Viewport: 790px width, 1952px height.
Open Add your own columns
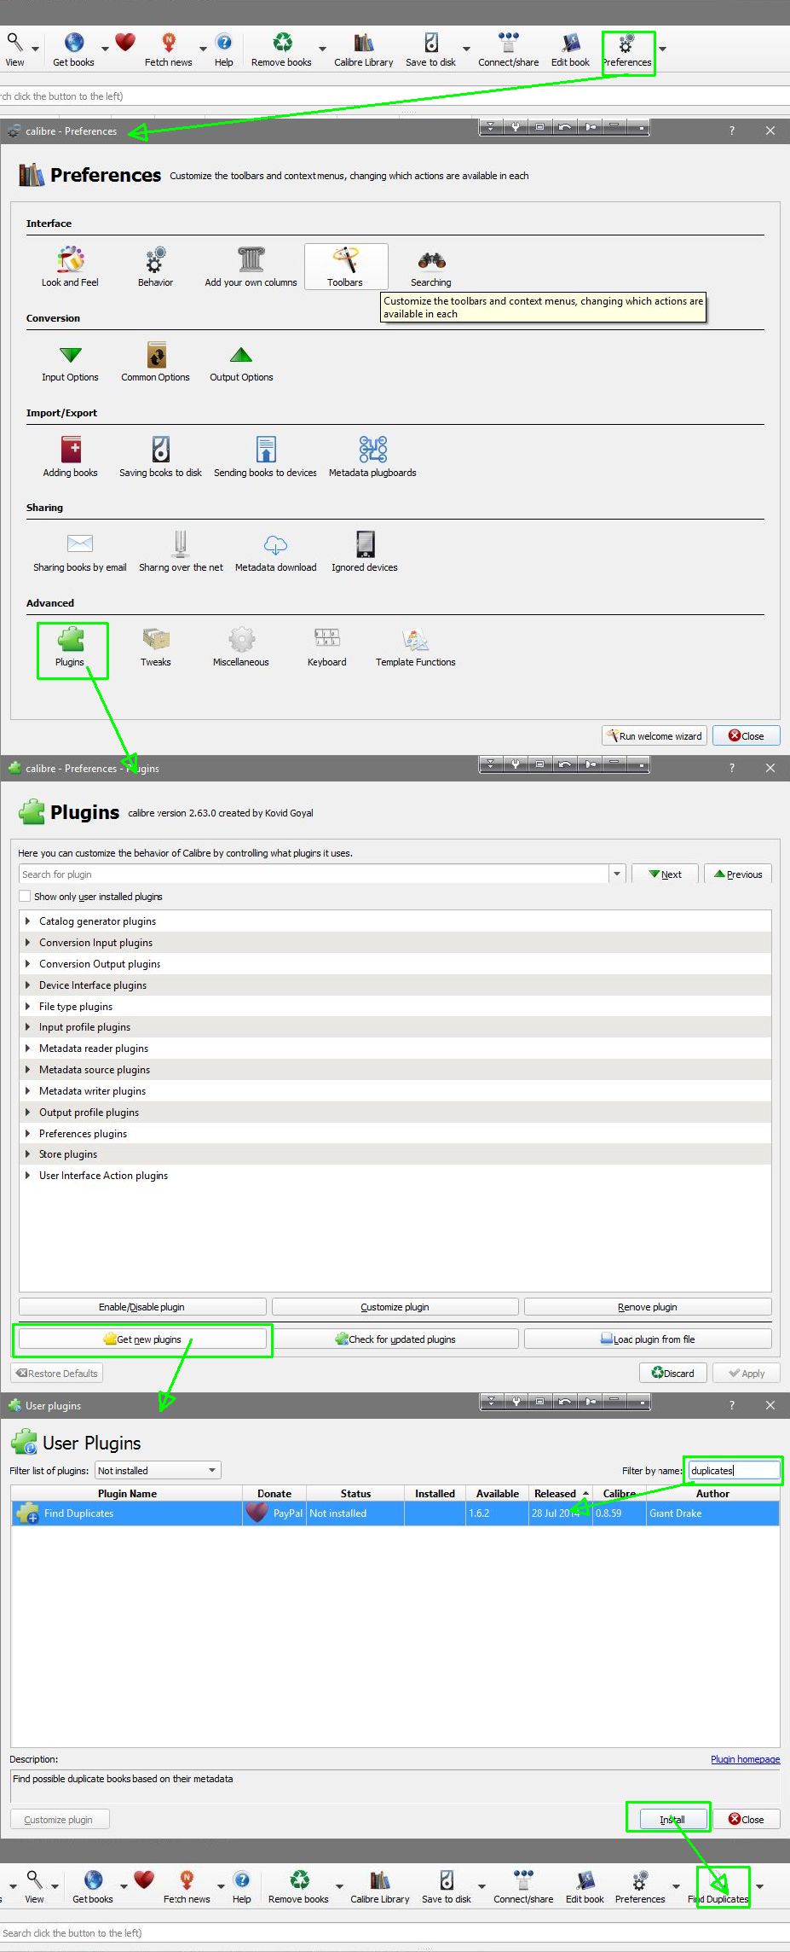click(x=251, y=267)
